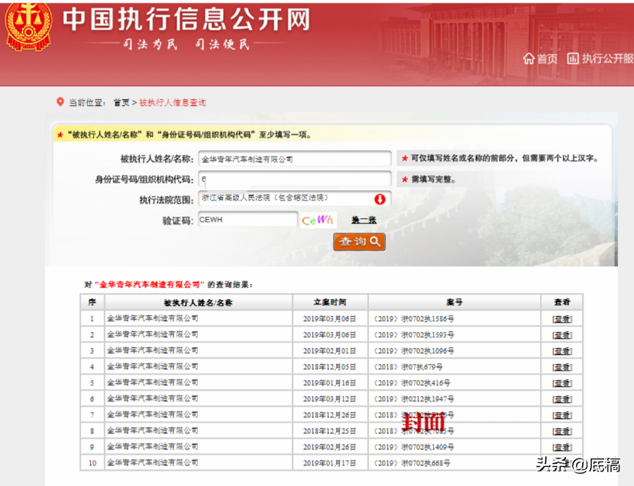The height and width of the screenshot is (486, 634).
Task: Click the filing date 2019年01月17日
Action: click(x=329, y=463)
